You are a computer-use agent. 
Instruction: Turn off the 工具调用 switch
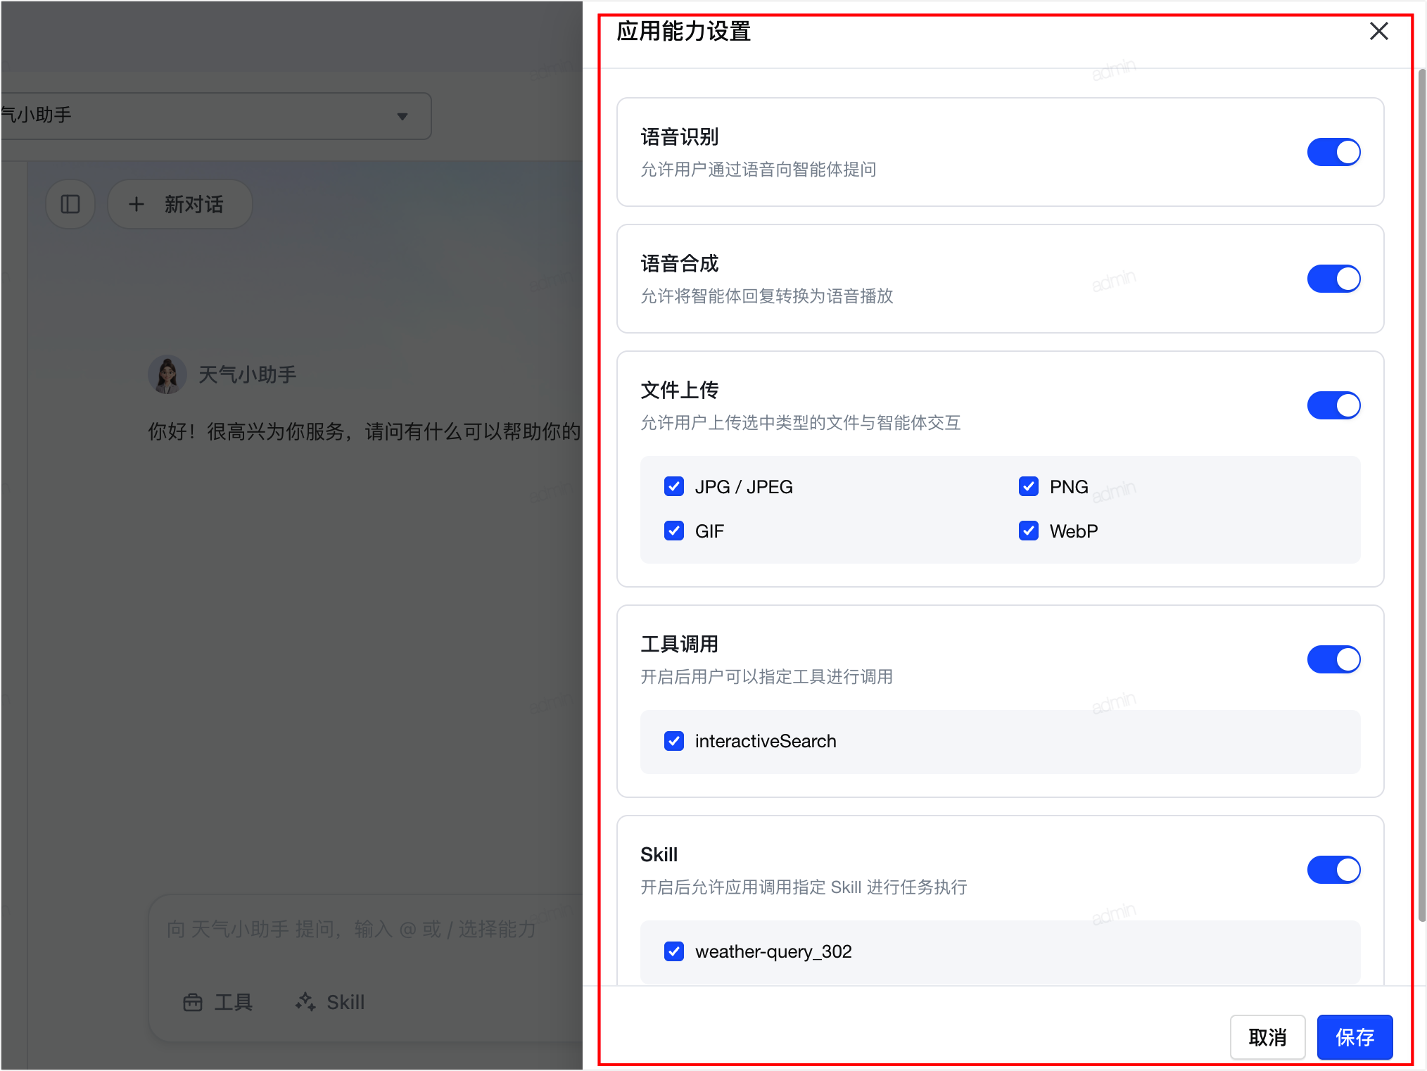[x=1333, y=659]
